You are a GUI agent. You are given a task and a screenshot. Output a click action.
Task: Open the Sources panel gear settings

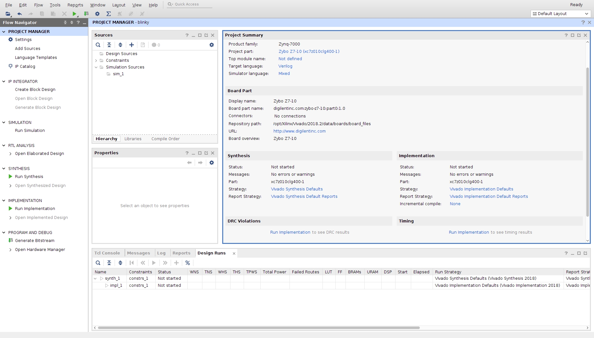point(211,45)
